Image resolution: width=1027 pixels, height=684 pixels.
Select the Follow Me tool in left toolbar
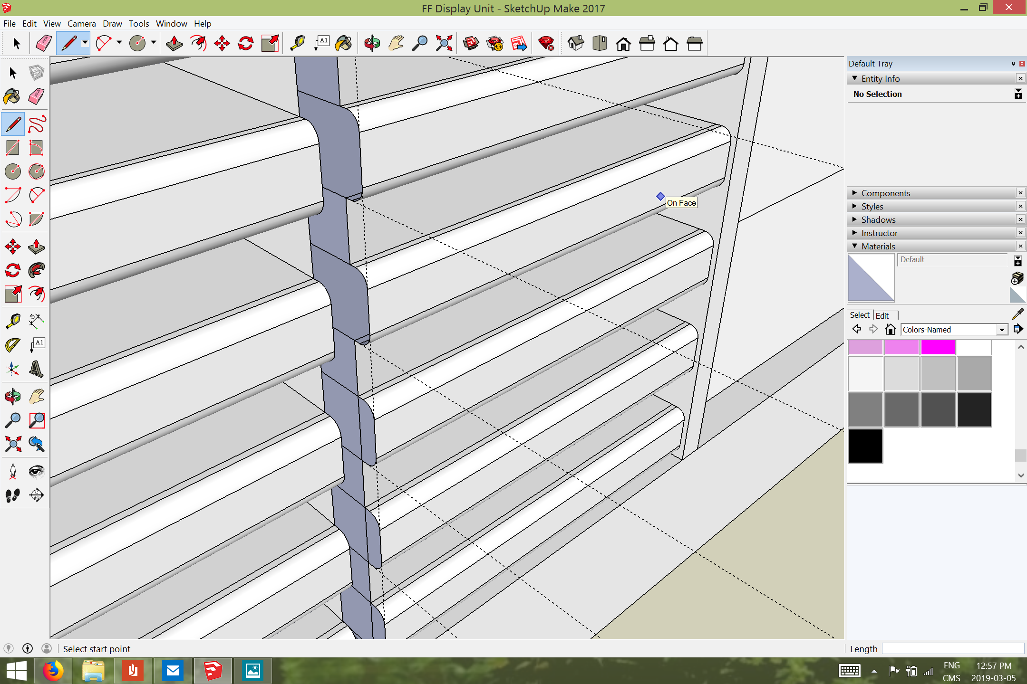point(37,270)
